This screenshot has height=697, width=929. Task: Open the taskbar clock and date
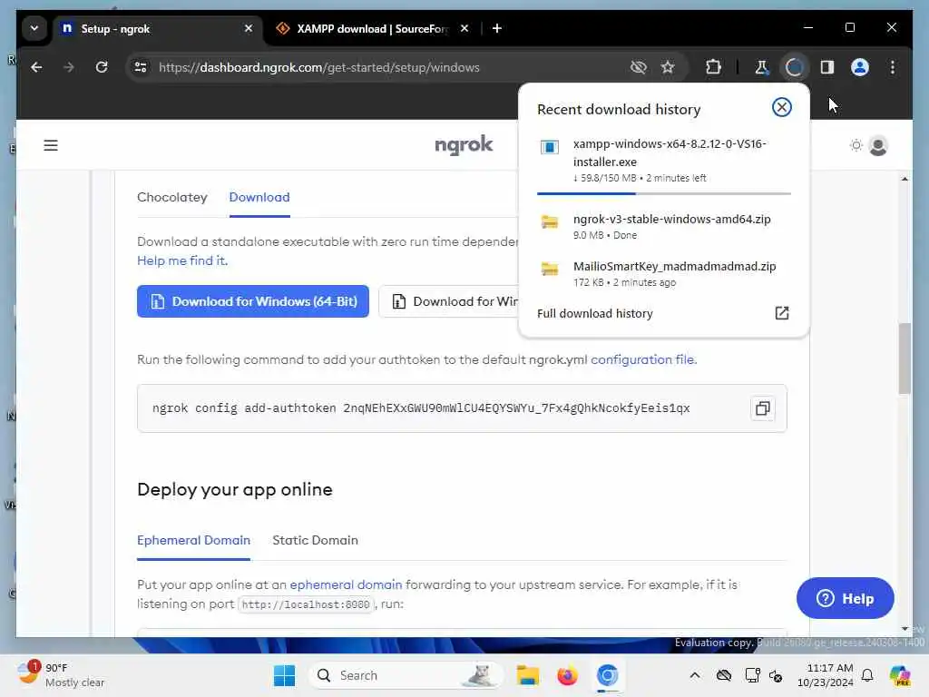(826, 675)
